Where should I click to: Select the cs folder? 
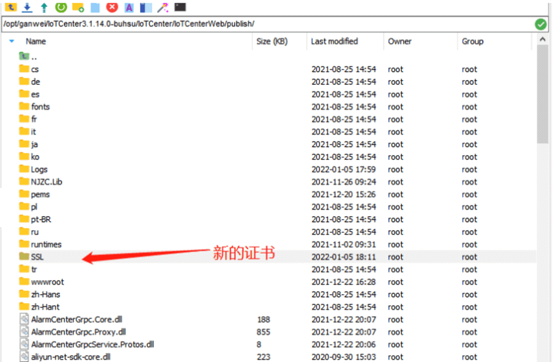click(x=34, y=69)
